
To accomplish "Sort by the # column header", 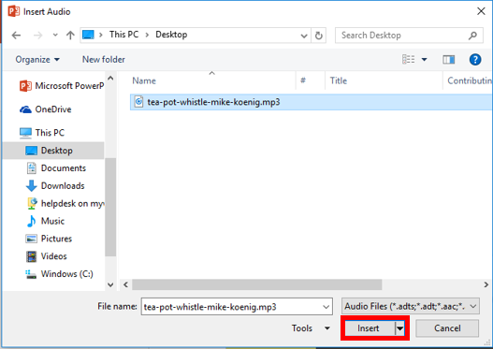I will (x=303, y=80).
